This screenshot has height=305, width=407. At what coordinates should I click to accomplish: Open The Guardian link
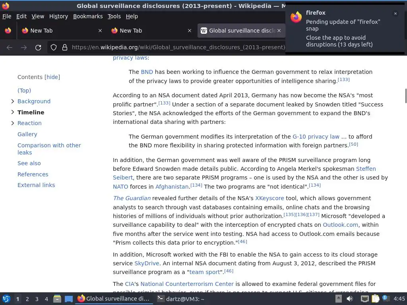pos(132,198)
